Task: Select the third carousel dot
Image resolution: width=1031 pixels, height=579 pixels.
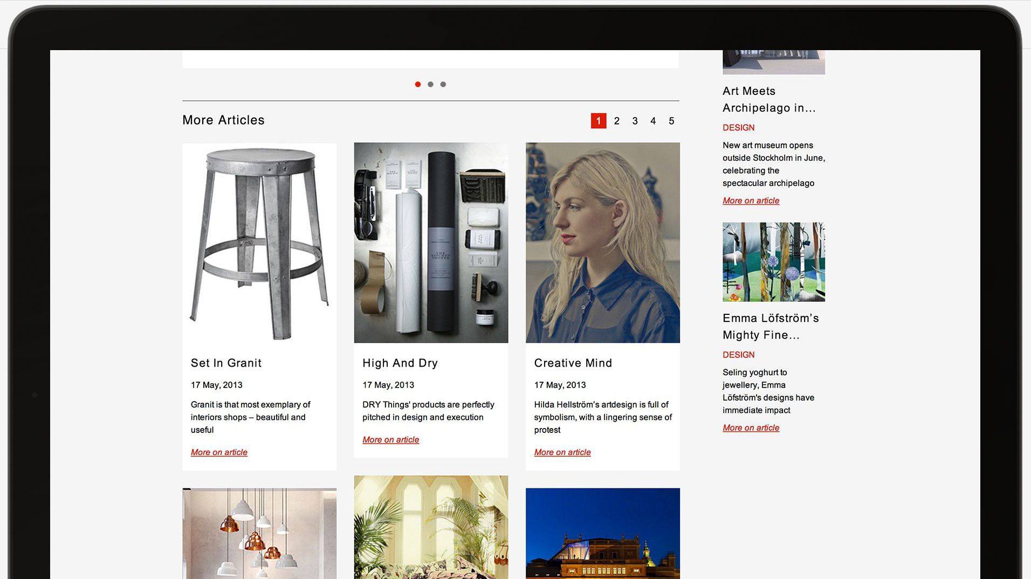Action: click(443, 84)
